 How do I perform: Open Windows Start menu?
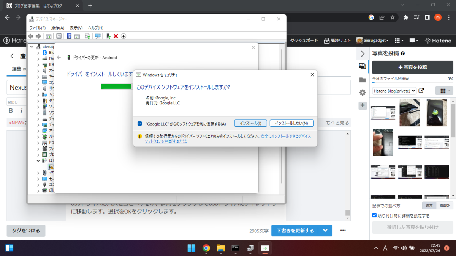point(192,248)
